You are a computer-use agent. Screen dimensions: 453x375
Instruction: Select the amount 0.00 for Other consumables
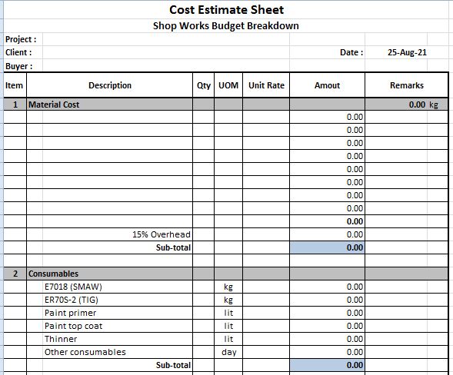(x=328, y=352)
